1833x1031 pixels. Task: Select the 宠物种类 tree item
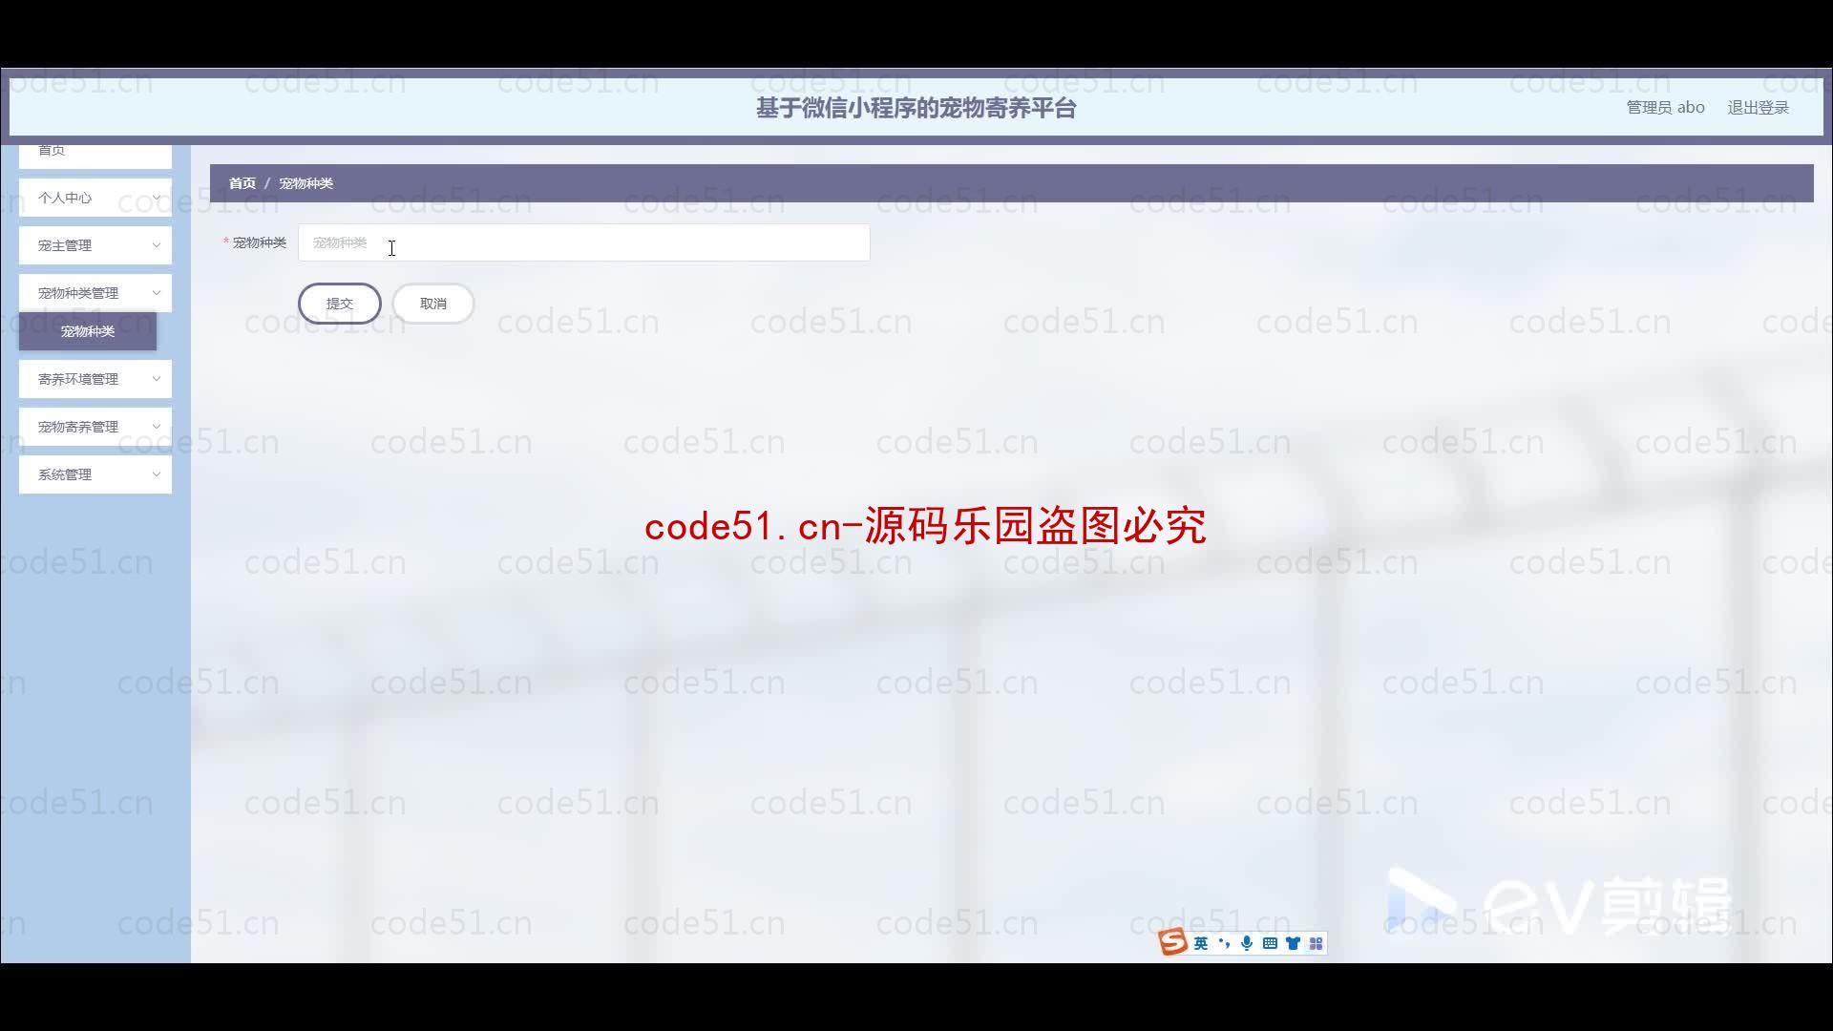tap(87, 329)
